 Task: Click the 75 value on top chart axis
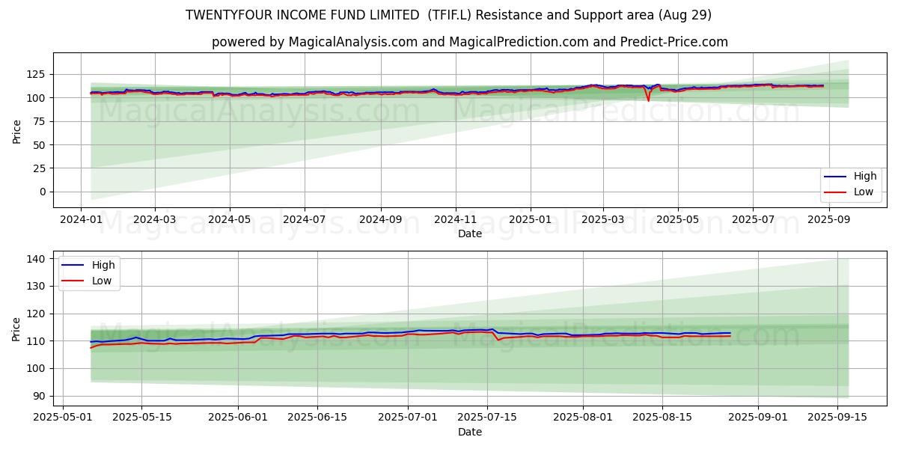click(x=40, y=121)
